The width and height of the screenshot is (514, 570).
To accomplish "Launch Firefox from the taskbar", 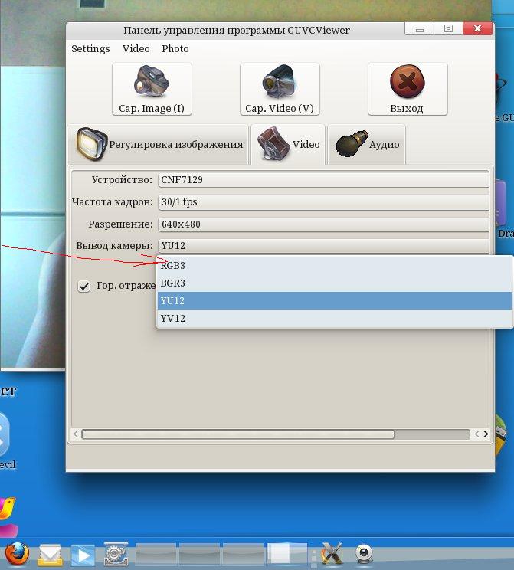I will [x=16, y=554].
